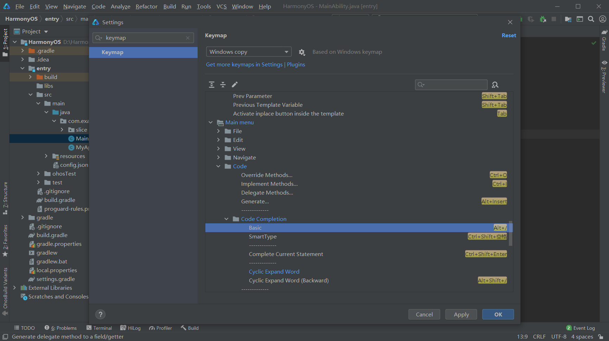Open the Favorites tool window
This screenshot has height=341, width=609.
click(x=5, y=241)
